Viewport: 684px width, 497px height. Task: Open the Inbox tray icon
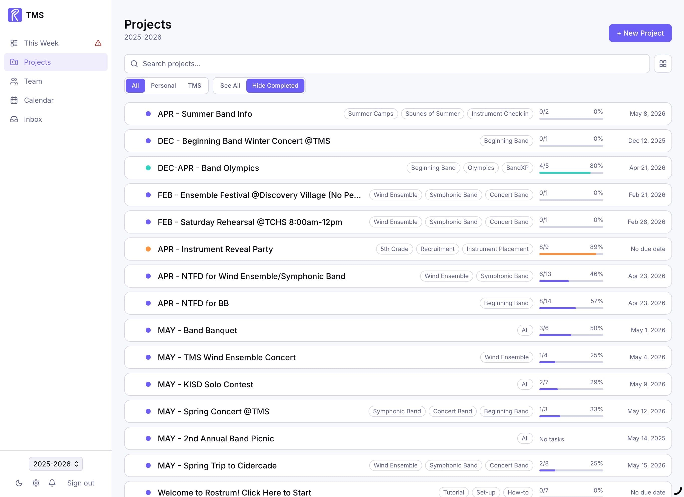(14, 119)
